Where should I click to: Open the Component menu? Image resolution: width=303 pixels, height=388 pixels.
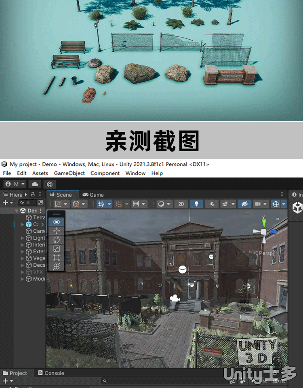coord(105,173)
